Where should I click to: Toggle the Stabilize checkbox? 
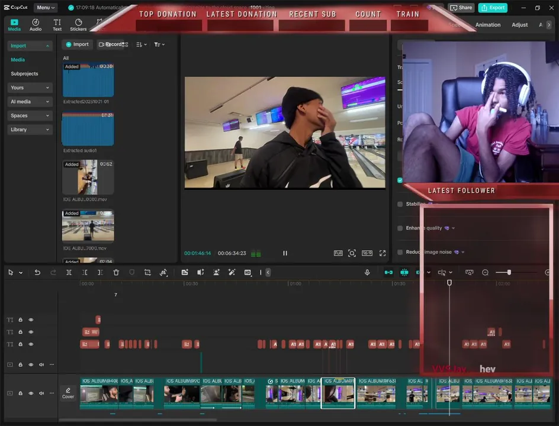coord(400,204)
